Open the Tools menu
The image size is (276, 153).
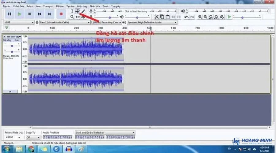(105, 6)
